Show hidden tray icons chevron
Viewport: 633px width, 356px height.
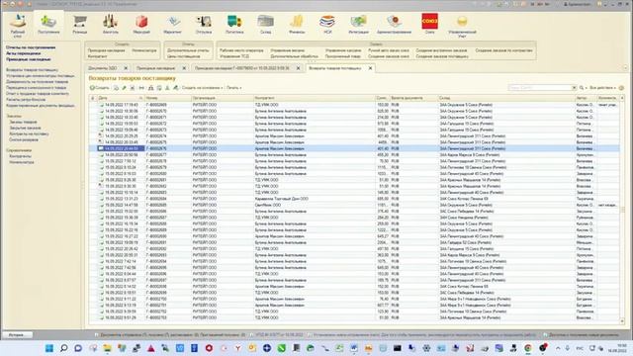tap(558, 348)
